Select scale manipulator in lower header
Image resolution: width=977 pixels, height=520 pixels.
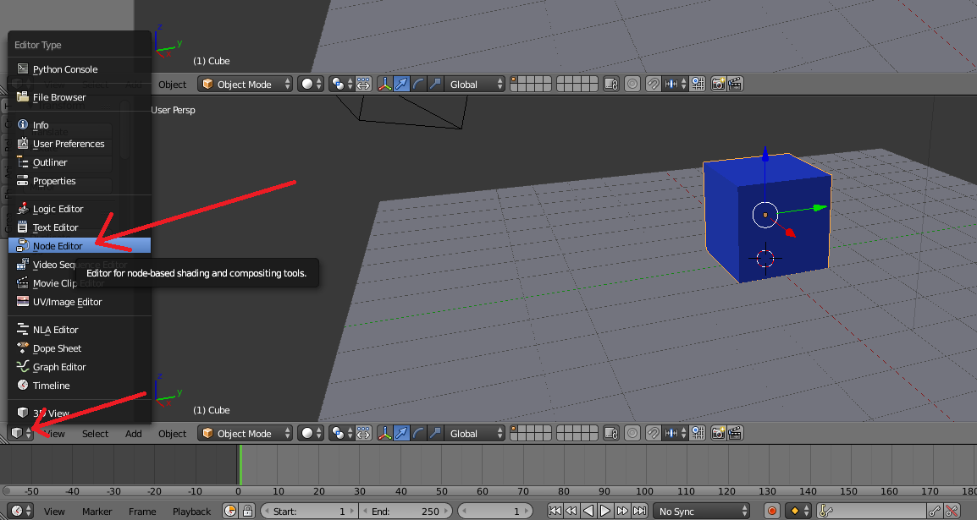click(435, 433)
